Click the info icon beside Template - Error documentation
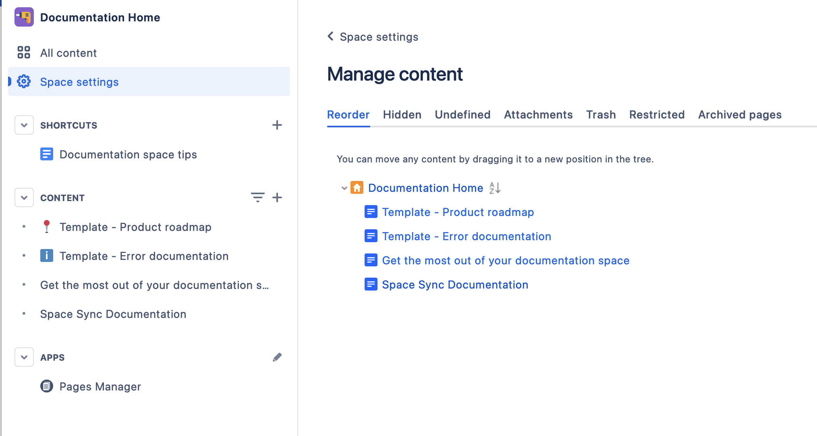Viewport: 817px width, 436px height. click(47, 255)
